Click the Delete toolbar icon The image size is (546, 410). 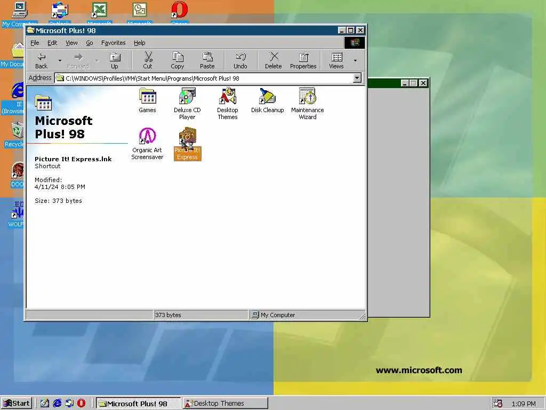point(274,61)
